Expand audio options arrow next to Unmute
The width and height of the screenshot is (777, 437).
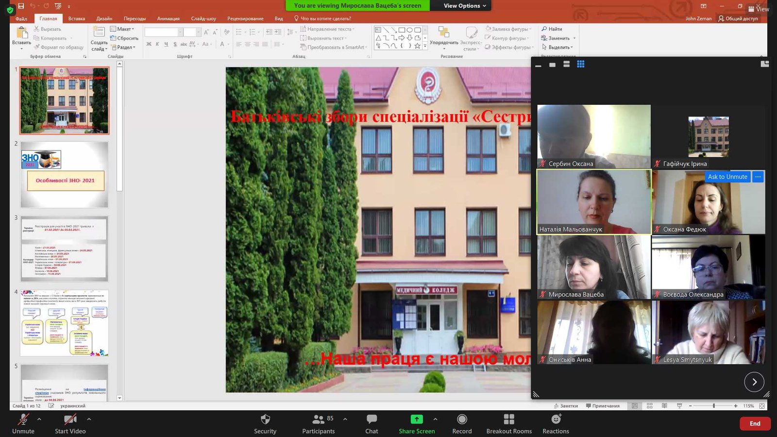click(x=39, y=419)
